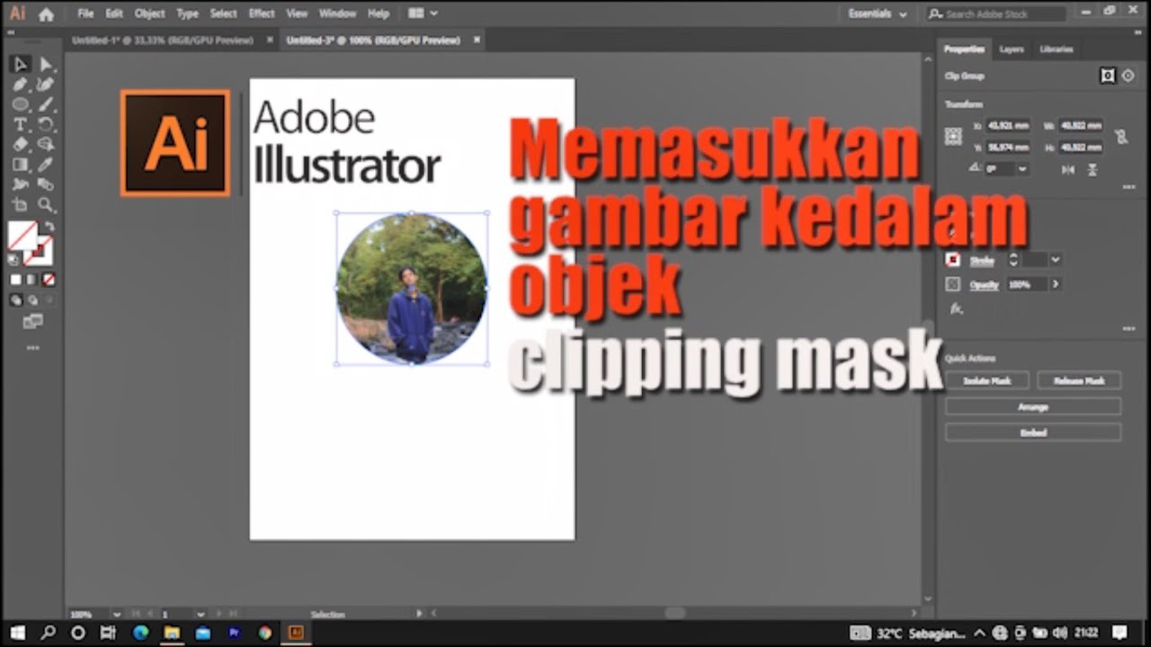Show more Appearance options
Screen dimensions: 1151x647
1129,328
